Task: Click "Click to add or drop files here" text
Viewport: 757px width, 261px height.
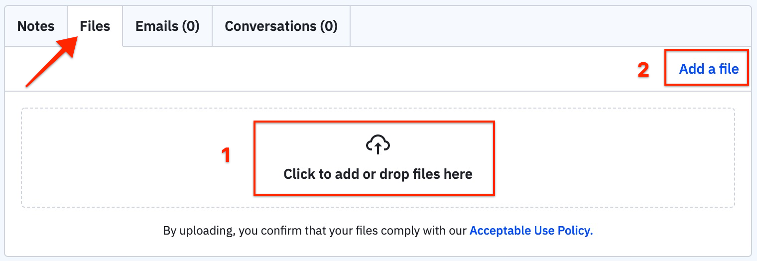Action: pos(378,174)
